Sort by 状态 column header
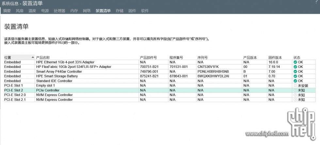 (297, 57)
